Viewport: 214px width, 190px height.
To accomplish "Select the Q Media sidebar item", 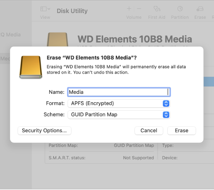I will tap(10, 35).
